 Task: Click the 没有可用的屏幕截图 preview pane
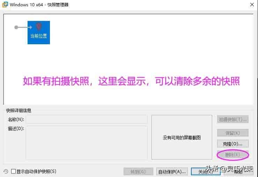click(182, 137)
